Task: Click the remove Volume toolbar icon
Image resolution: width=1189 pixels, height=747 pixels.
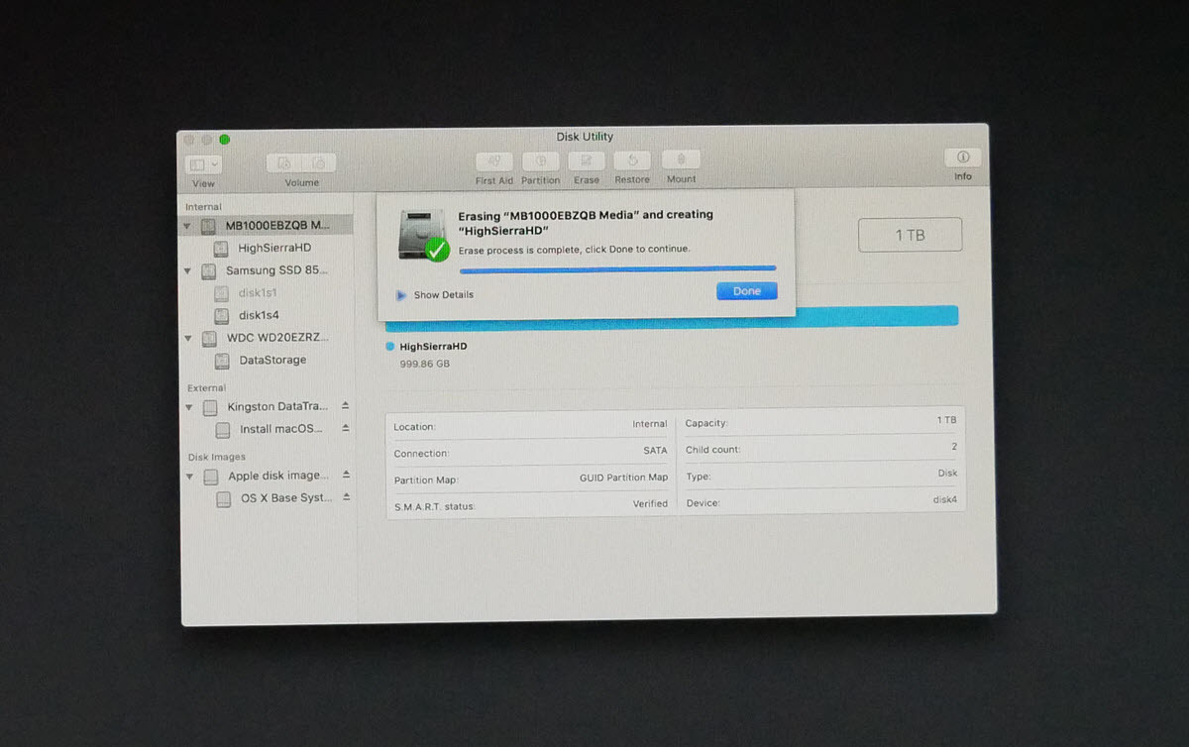Action: pos(319,162)
